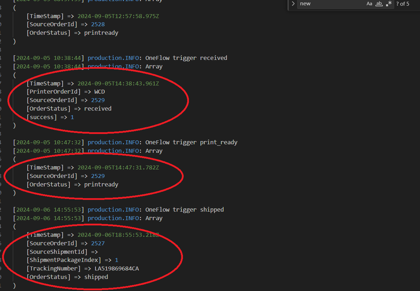Click the 'OneFlow trigger print_ready' log line
The width and height of the screenshot is (420, 291).
click(191, 142)
